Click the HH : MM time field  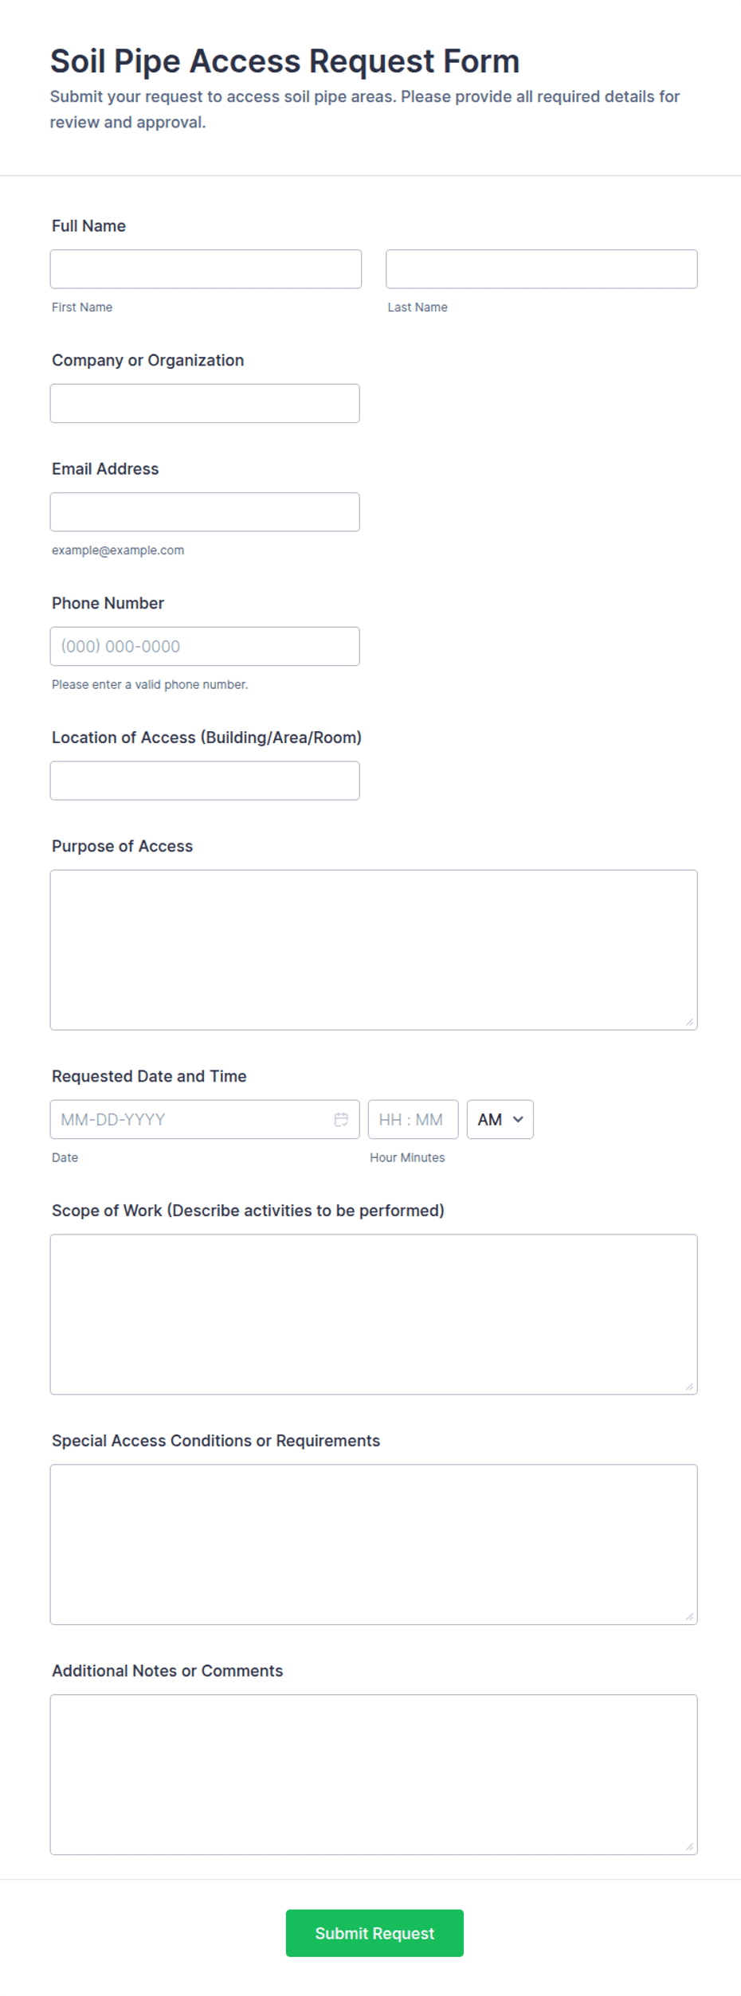click(x=413, y=1119)
